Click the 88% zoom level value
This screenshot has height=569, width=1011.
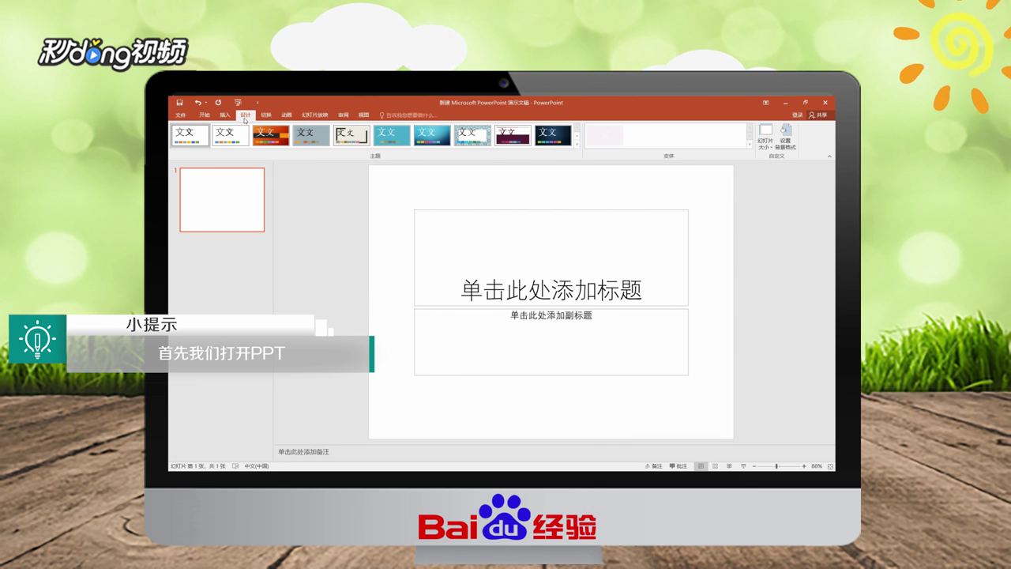[x=817, y=466]
